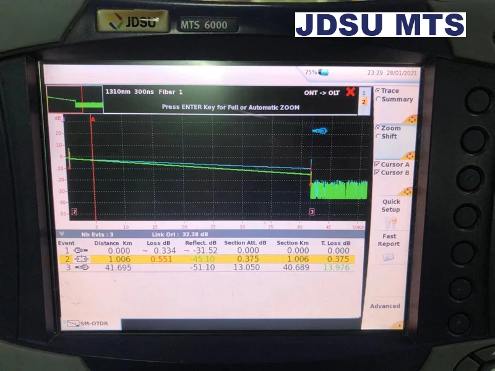Click the ONT -> OLT direction label

322,93
